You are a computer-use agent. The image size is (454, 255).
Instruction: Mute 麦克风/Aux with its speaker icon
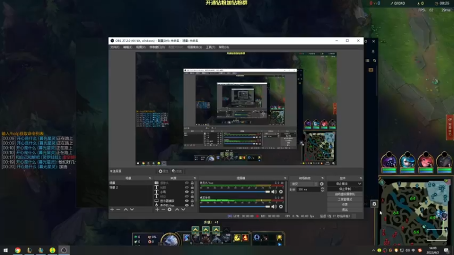coord(274,192)
